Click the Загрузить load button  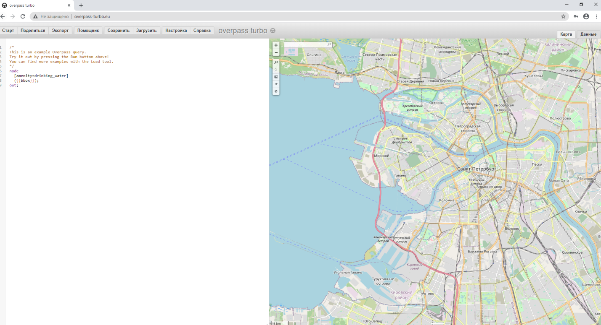click(146, 31)
